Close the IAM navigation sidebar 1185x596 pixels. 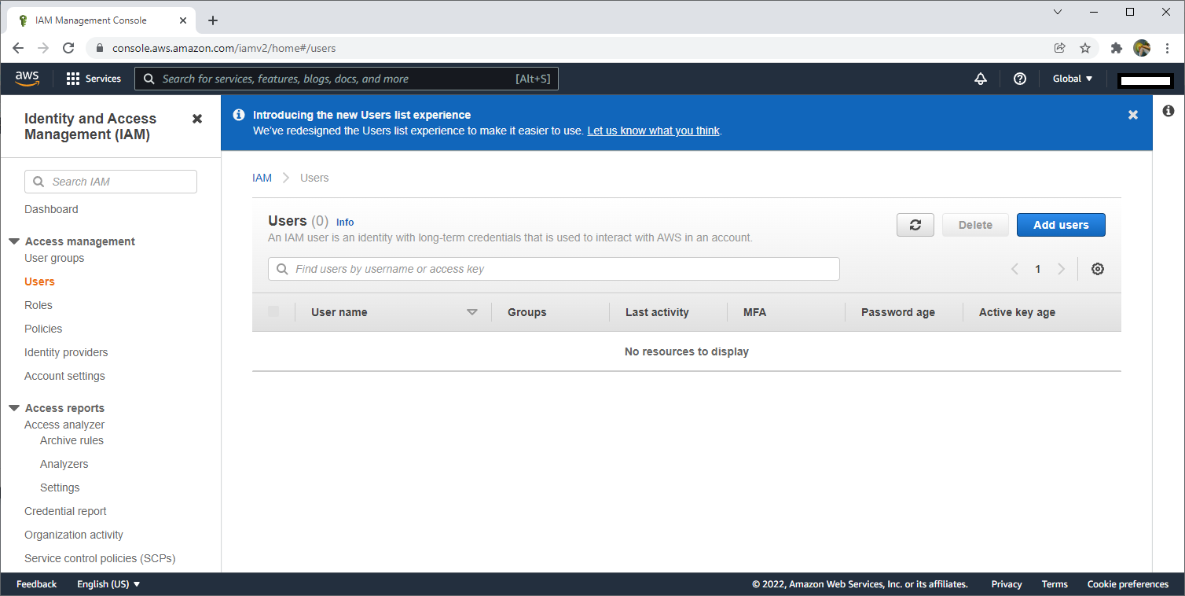tap(197, 119)
